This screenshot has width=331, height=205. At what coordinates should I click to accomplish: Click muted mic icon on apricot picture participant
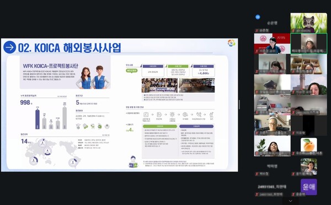click(293, 154)
